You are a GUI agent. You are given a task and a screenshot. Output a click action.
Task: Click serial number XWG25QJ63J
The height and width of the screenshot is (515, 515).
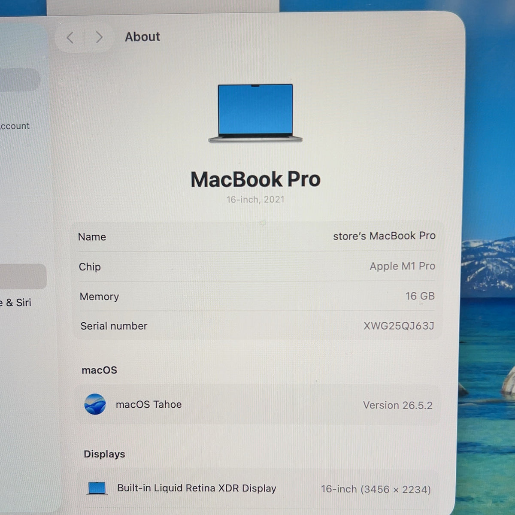(x=399, y=326)
